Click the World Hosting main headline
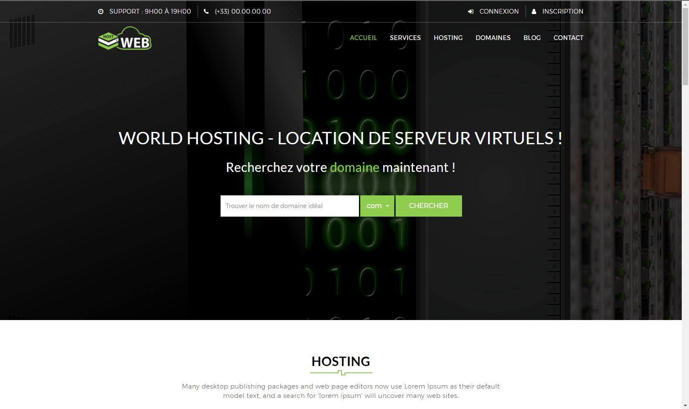Viewport: 689px width, 409px height. 340,138
